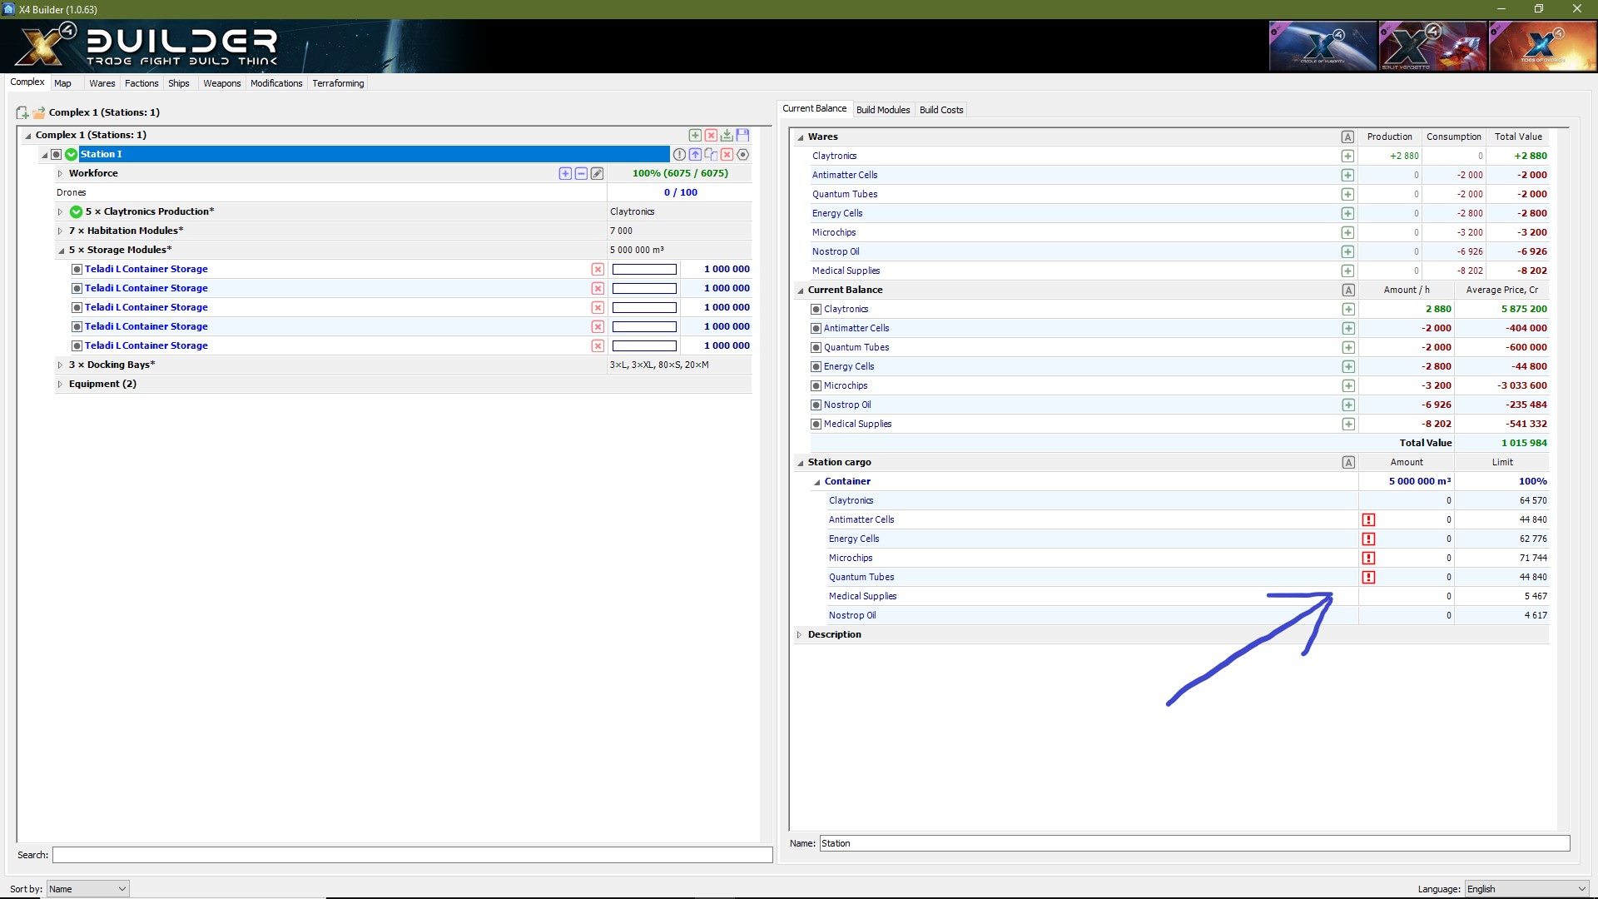This screenshot has width=1598, height=899.
Task: Collapse the 5 × Storage Modules section
Action: point(61,250)
